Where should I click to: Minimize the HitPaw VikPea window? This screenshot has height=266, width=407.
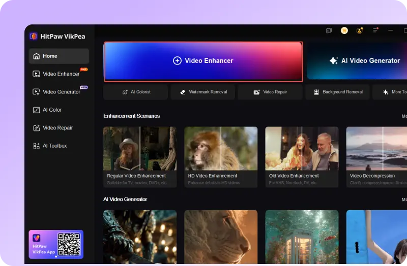(390, 30)
